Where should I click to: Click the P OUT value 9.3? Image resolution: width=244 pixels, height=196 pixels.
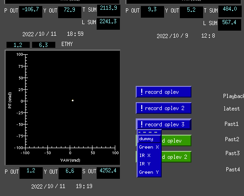tap(152, 12)
